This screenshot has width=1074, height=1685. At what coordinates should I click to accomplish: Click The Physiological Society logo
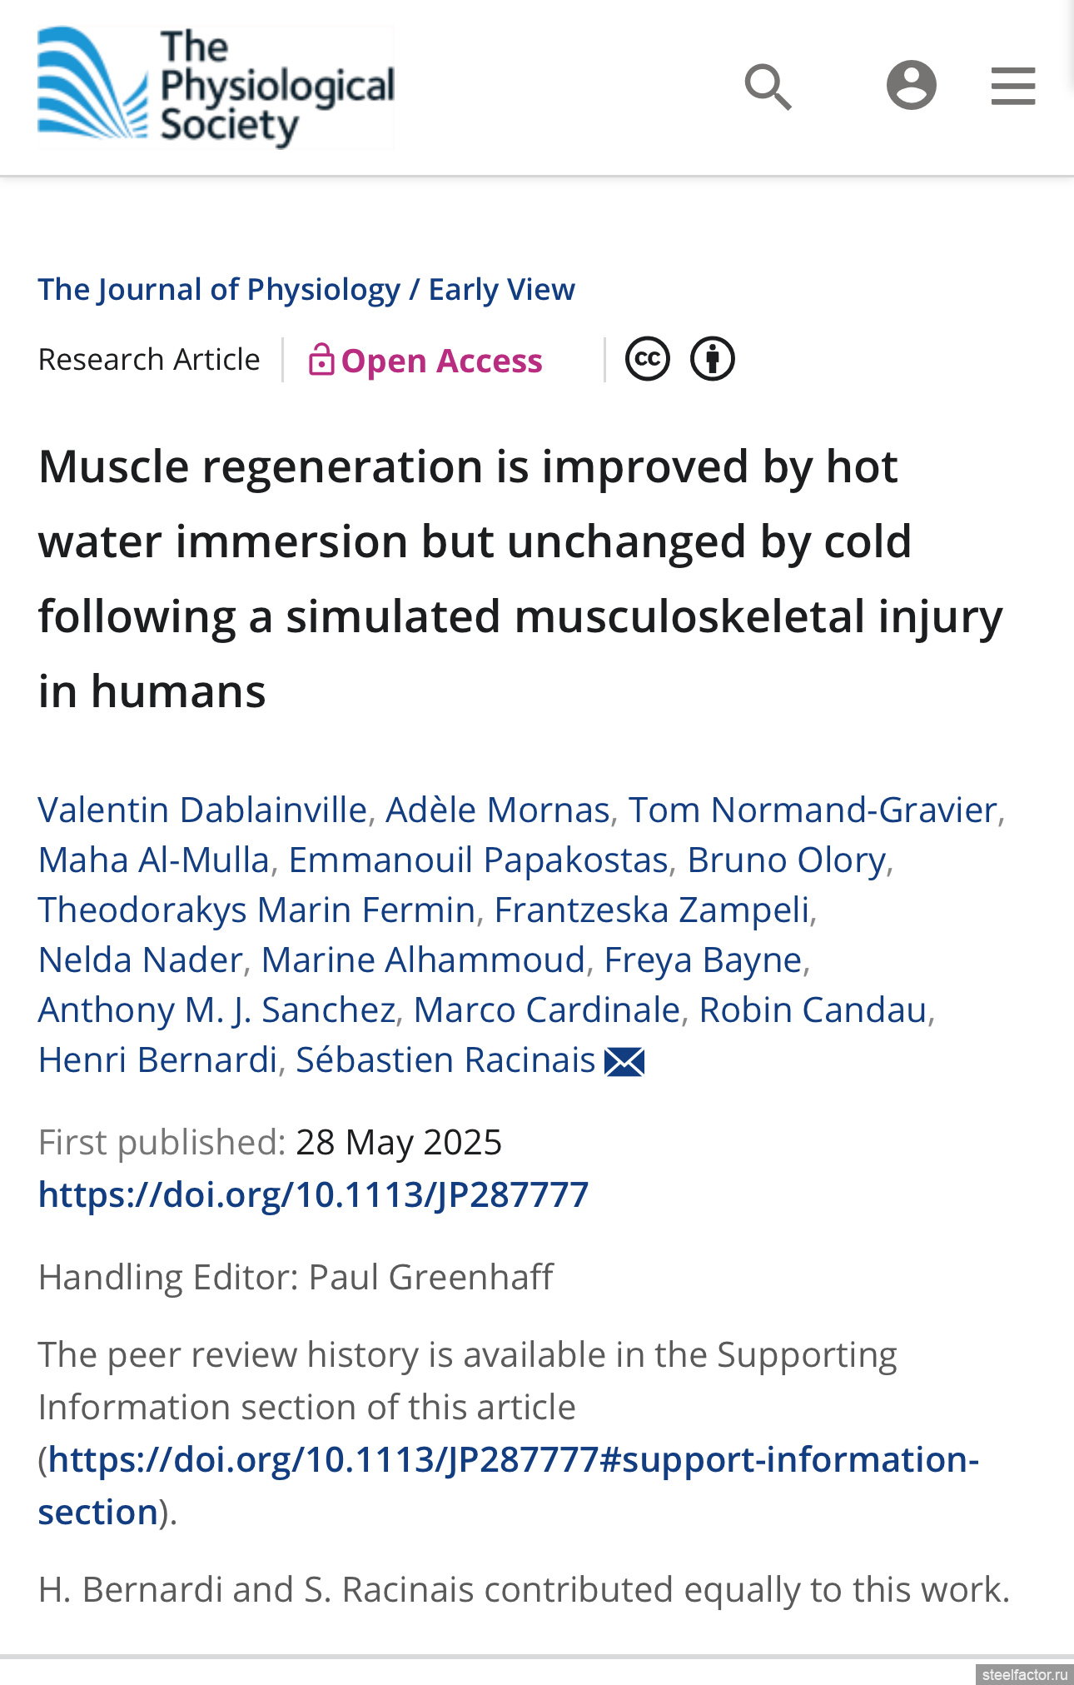click(x=216, y=87)
